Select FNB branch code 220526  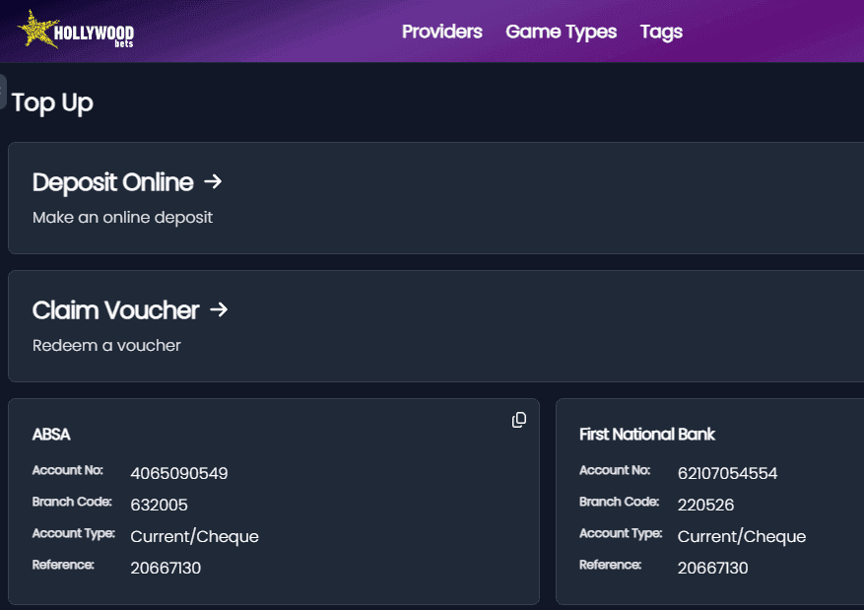(x=705, y=506)
